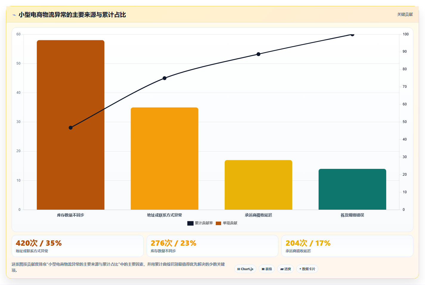Open the 204次 / 17% data card
The width and height of the screenshot is (425, 285).
pos(347,246)
